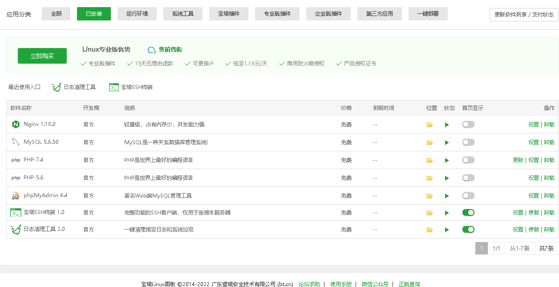Click 宝塔SSH终端 1.0 status play icon
Screen dimensions: 559x287
click(447, 213)
